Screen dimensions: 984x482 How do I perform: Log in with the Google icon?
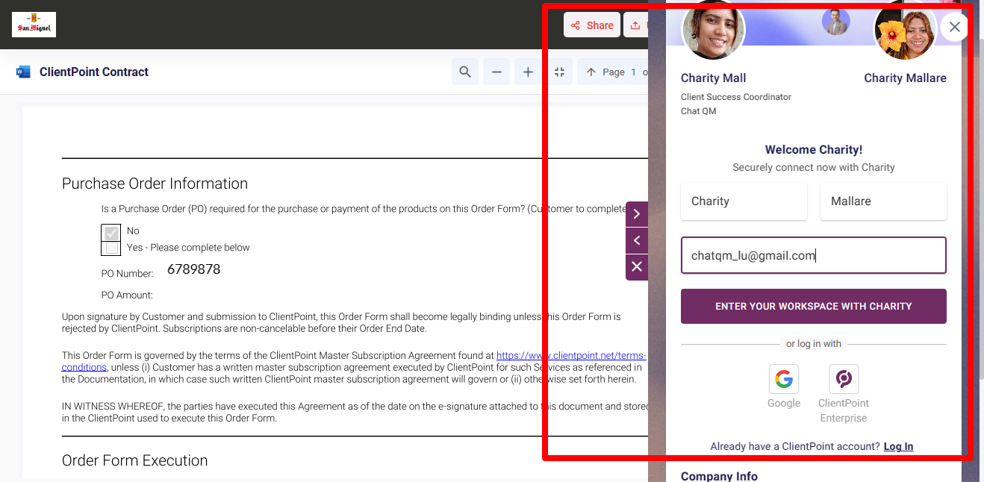coord(784,379)
